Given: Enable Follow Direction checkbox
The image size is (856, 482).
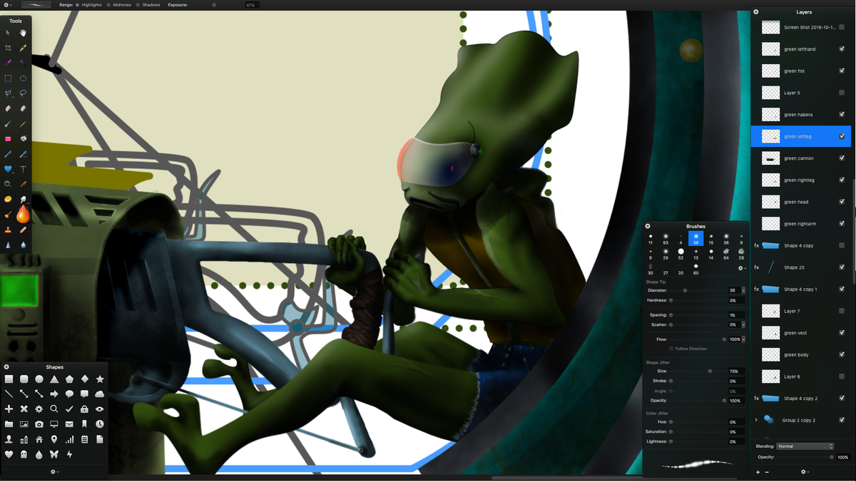Looking at the screenshot, I should tap(671, 349).
